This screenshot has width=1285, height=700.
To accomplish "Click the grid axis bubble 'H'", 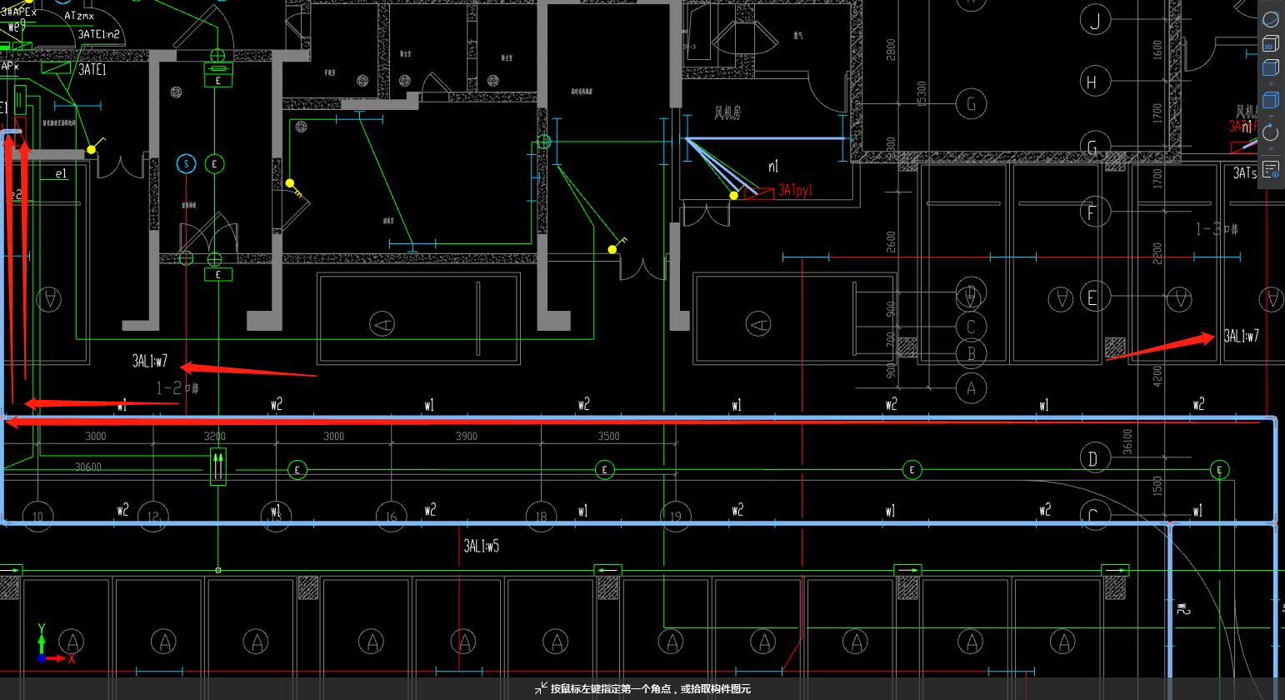I will coord(1093,82).
